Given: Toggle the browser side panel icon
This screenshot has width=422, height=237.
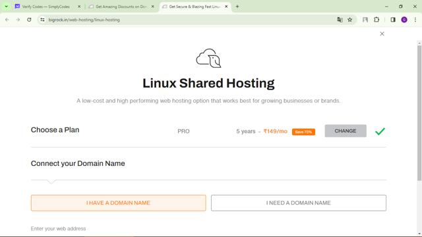Looking at the screenshot, I should [393, 20].
